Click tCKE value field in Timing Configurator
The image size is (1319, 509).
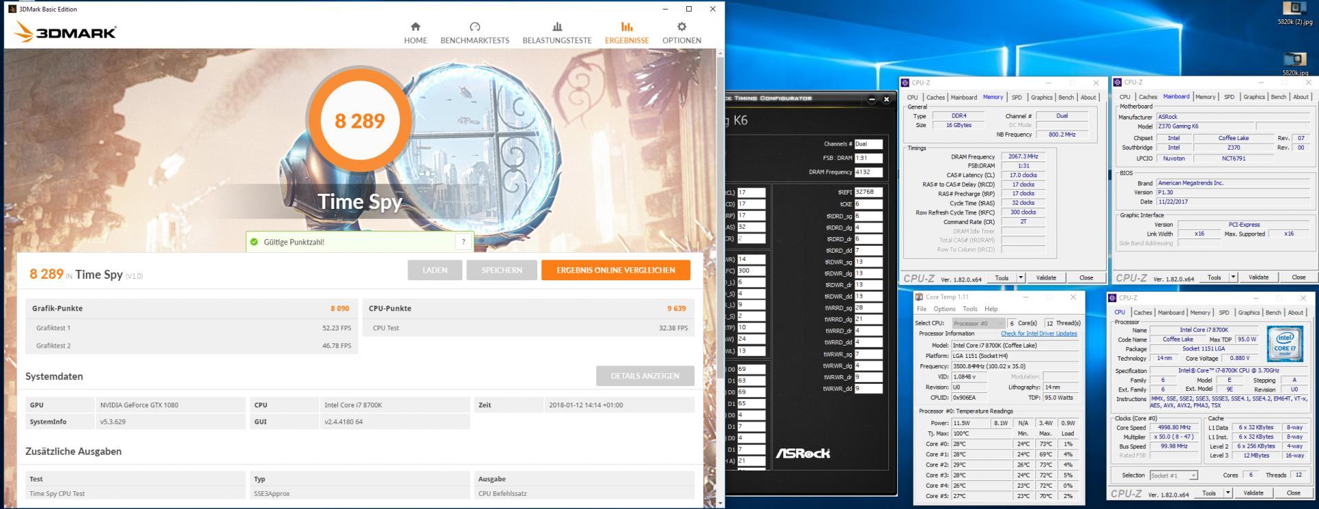(868, 204)
